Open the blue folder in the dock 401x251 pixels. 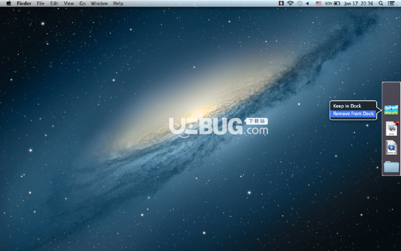click(391, 167)
